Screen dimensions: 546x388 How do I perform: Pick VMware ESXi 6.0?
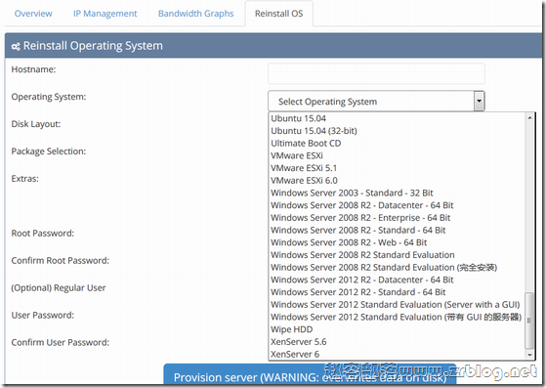click(397, 181)
